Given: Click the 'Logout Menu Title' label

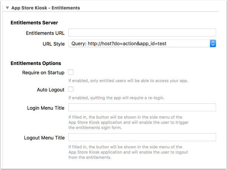Looking at the screenshot, I should 44,138.
